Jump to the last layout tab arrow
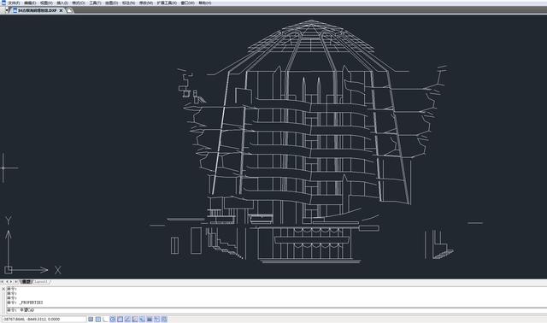Viewport: 547px width, 323px height. coord(15,281)
